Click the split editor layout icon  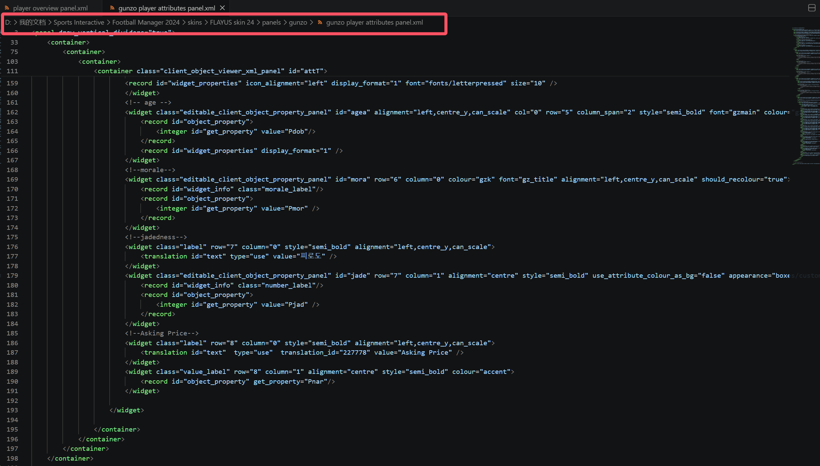(x=812, y=8)
